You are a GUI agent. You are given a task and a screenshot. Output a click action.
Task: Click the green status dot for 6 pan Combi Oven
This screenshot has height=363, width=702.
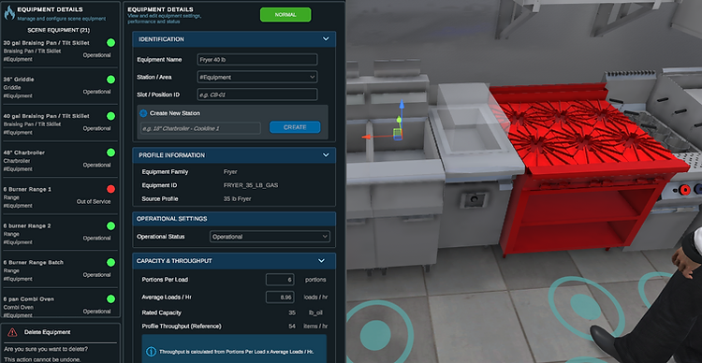[x=111, y=299]
